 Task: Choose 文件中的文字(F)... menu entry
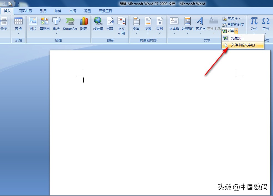pos(243,45)
